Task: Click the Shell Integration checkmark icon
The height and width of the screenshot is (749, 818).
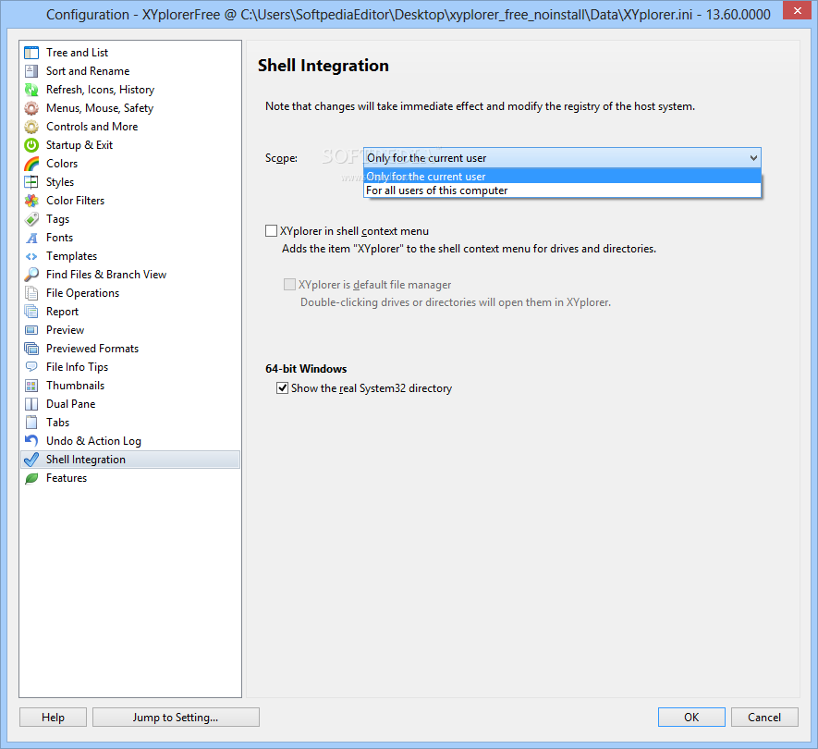Action: click(x=31, y=460)
